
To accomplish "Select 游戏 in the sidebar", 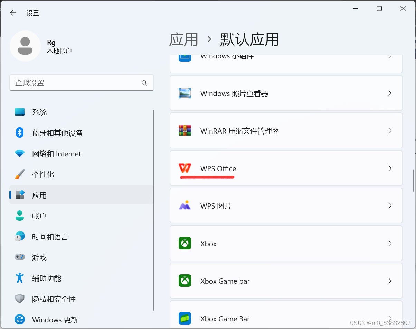I will (82, 257).
